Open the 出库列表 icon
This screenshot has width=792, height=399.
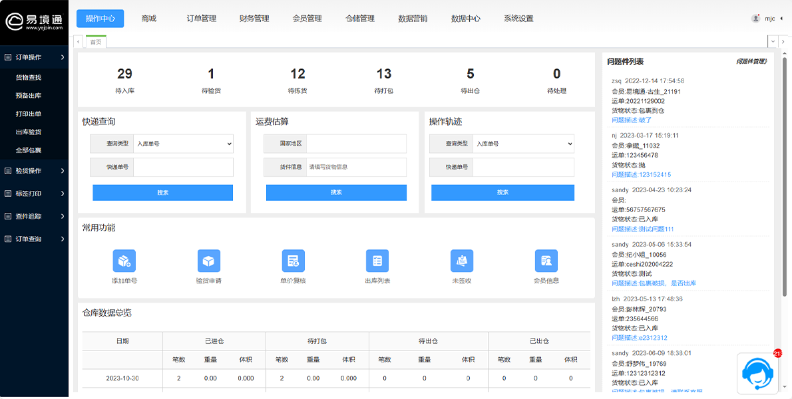377,261
